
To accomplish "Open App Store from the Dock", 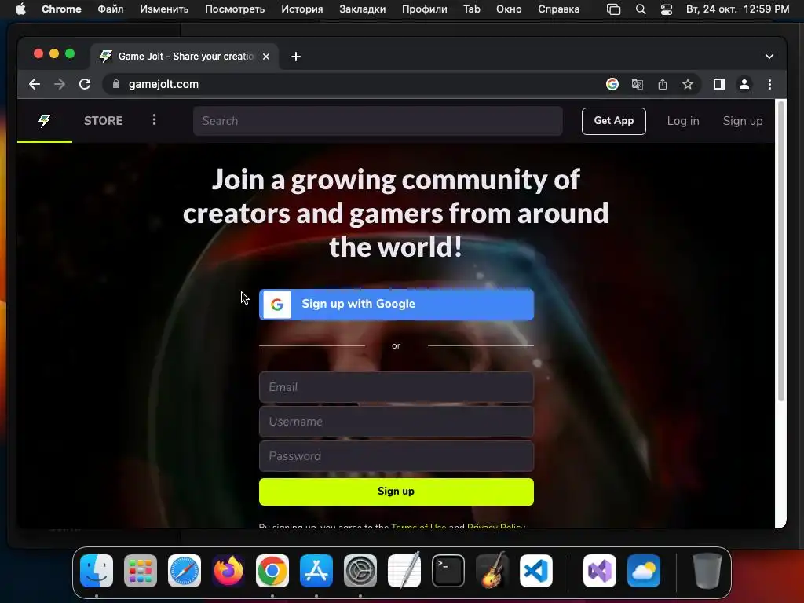I will click(316, 571).
